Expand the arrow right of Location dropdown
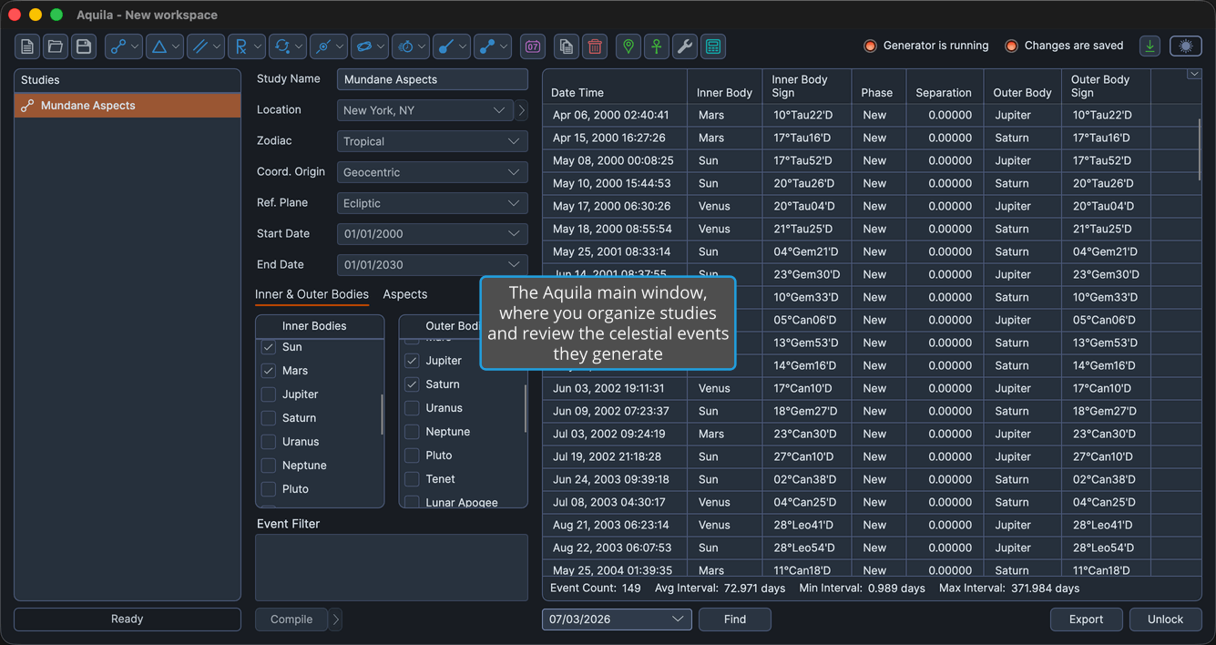The height and width of the screenshot is (645, 1216). (x=521, y=110)
